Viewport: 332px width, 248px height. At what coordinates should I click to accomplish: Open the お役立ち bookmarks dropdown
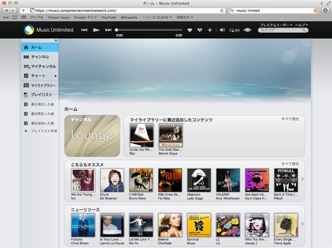(x=185, y=17)
